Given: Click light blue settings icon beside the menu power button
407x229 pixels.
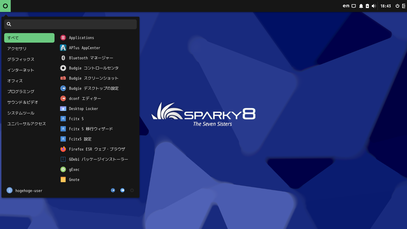Looking at the screenshot, I should pyautogui.click(x=122, y=190).
